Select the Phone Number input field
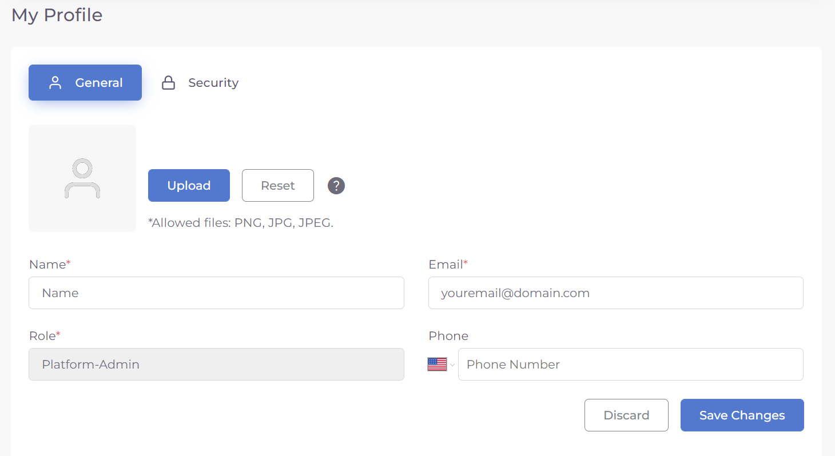The height and width of the screenshot is (456, 835). 630,365
